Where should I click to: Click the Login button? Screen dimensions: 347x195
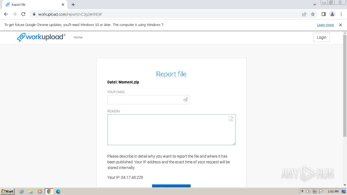(322, 37)
